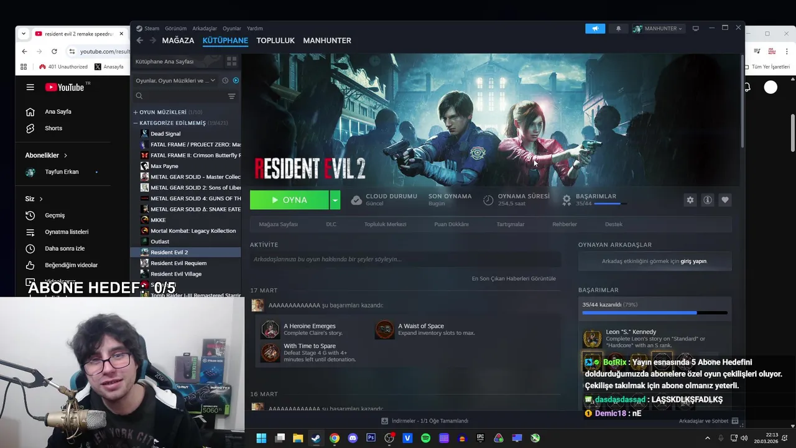Go back with Steam's back arrow
Screen dimensions: 796x448
(139, 40)
